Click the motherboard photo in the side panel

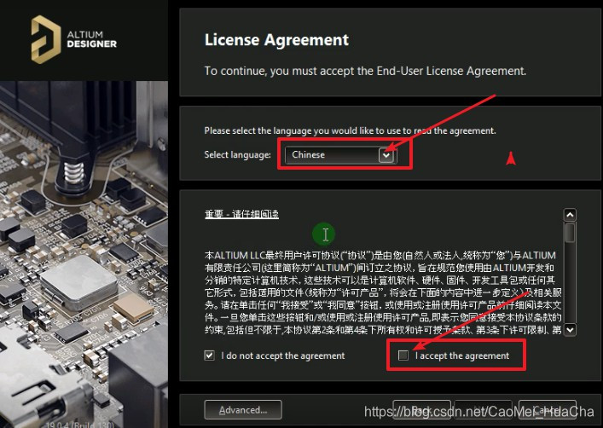click(x=84, y=254)
